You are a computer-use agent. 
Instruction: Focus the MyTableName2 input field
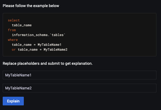coord(80,88)
